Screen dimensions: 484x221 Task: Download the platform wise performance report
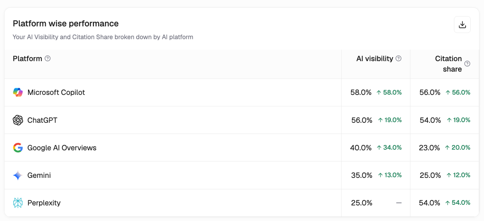[x=462, y=25]
